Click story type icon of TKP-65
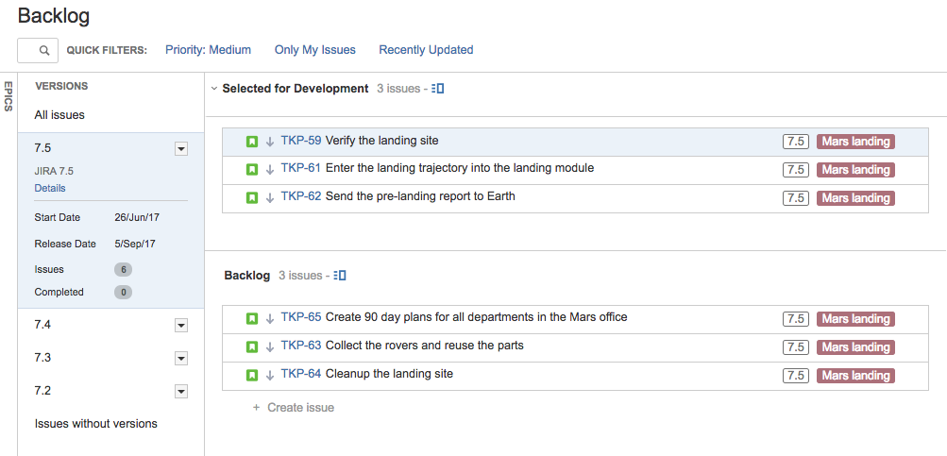 pyautogui.click(x=252, y=319)
